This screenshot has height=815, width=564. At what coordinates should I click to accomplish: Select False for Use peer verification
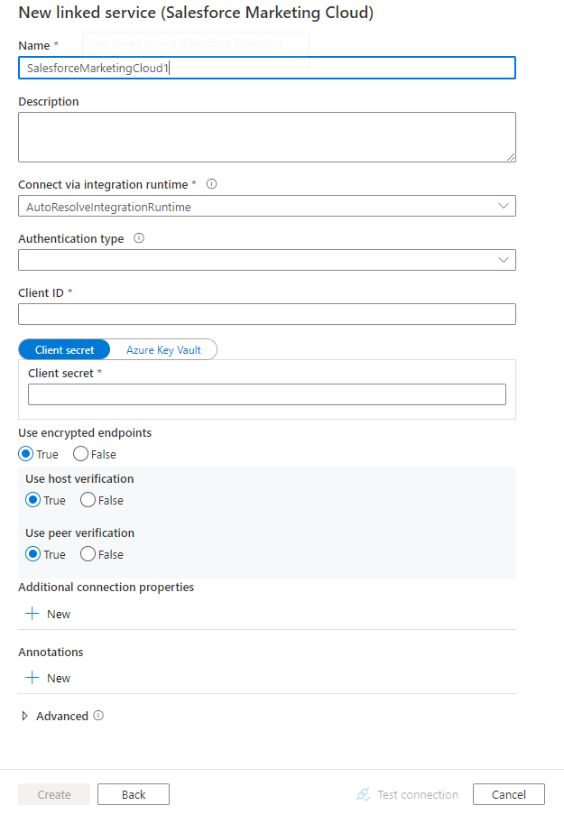point(88,554)
